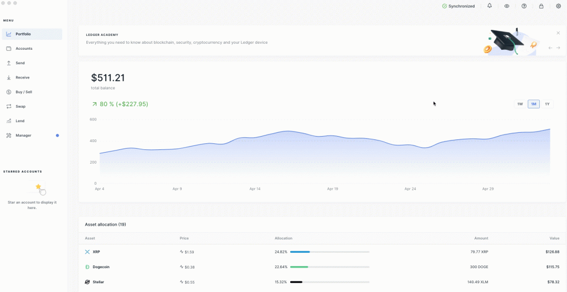Select the 1W time range

(x=520, y=104)
